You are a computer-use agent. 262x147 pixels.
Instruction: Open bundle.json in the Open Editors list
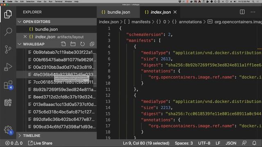[x=56, y=29]
